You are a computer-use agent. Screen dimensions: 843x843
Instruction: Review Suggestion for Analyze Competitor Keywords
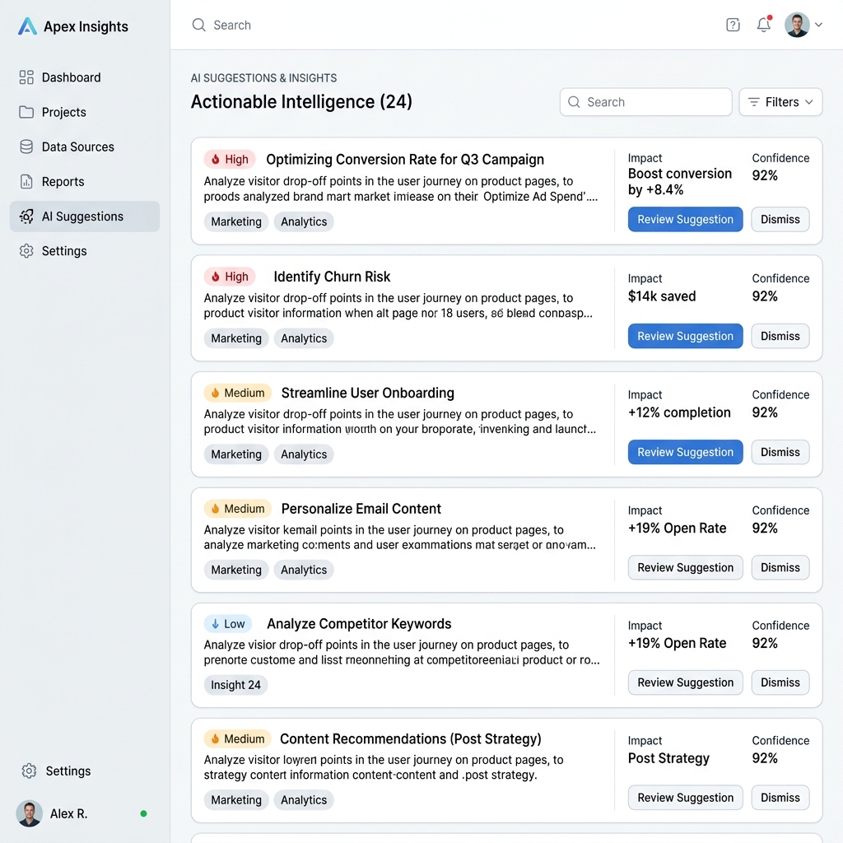pyautogui.click(x=686, y=682)
